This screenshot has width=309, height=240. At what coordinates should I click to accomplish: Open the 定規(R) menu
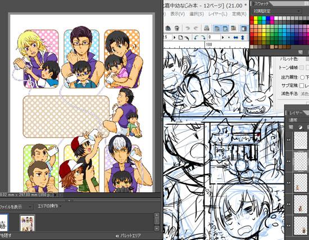coord(239,14)
